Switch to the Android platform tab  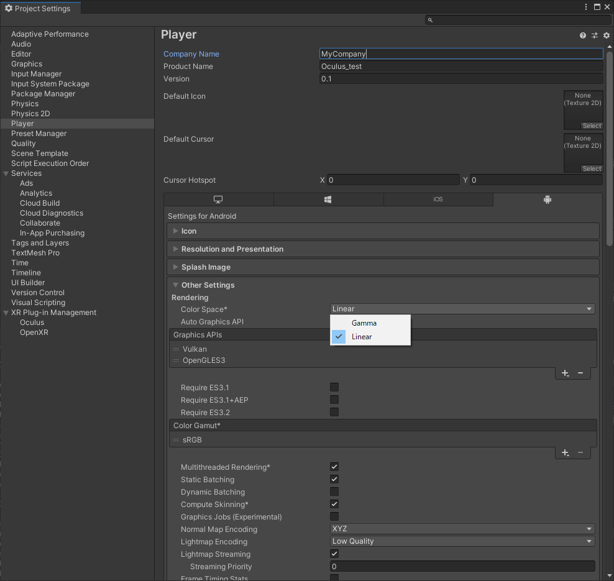click(547, 199)
